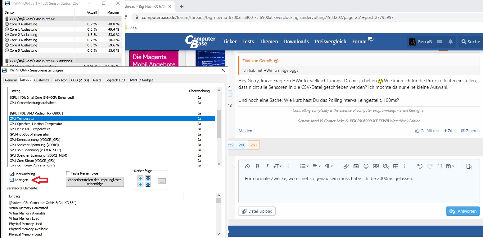
Task: Click the reply text area in editor
Action: [359, 188]
